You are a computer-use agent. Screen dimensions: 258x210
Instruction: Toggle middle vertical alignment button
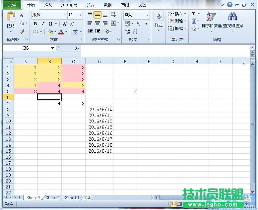97,15
